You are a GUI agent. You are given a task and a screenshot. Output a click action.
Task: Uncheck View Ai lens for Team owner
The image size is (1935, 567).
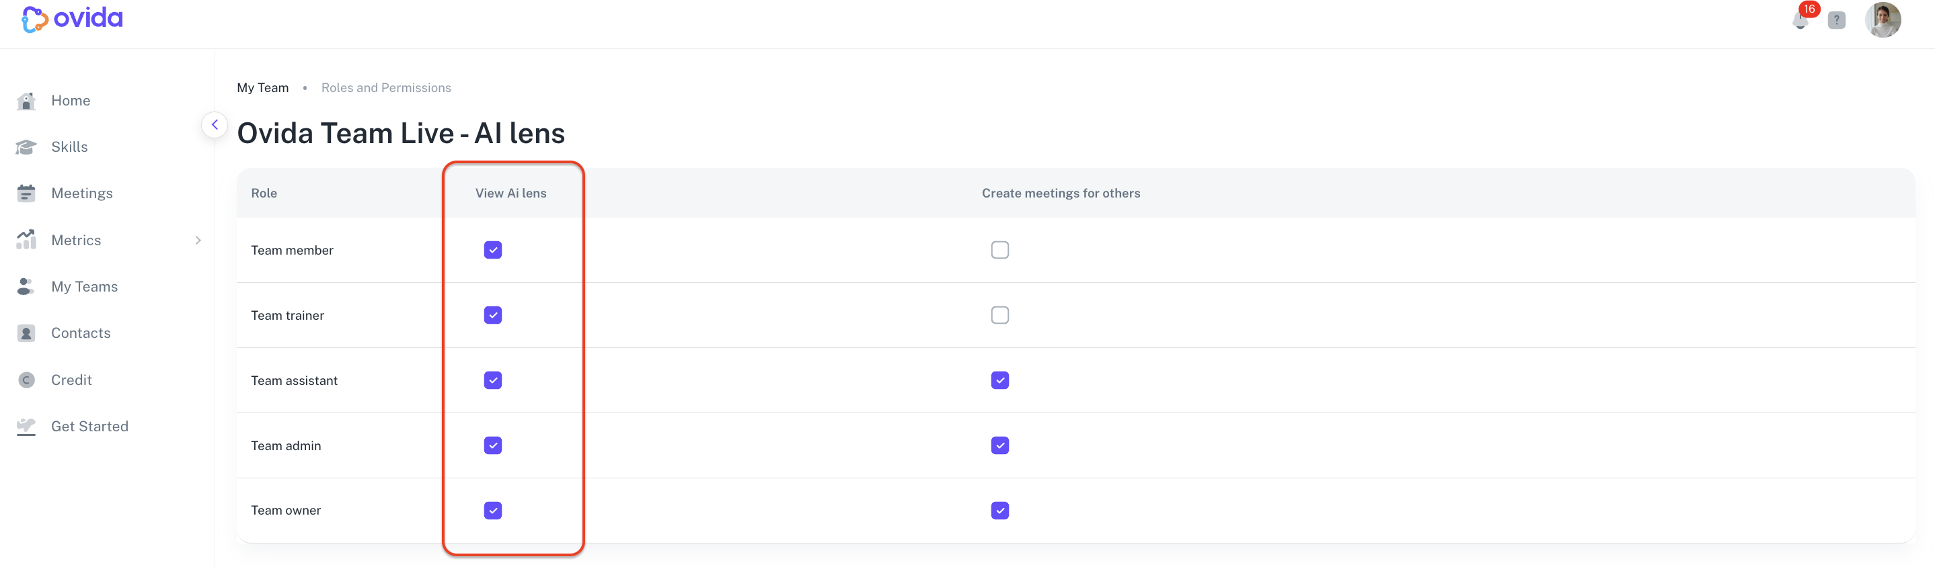point(493,511)
